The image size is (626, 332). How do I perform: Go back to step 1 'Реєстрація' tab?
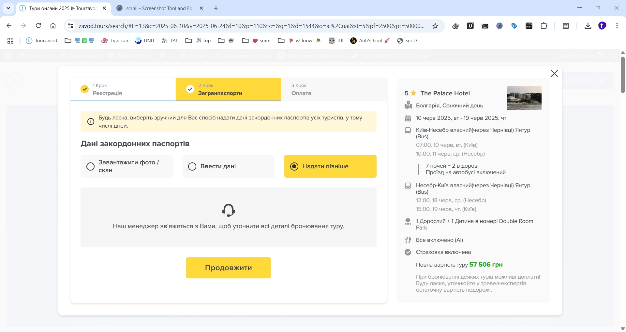[123, 90]
